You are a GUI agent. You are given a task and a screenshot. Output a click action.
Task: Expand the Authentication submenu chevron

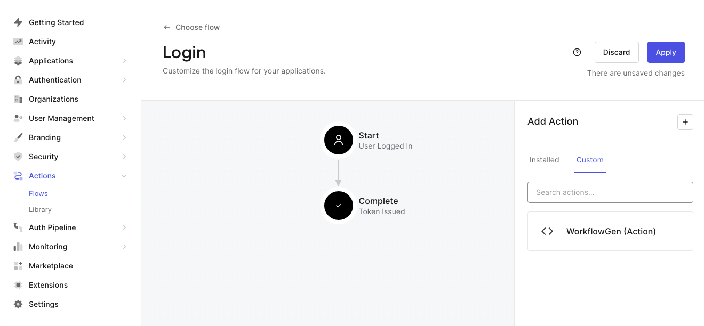(x=124, y=80)
